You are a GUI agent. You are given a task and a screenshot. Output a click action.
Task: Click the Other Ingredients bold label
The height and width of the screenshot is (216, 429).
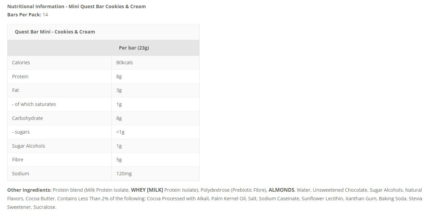[29, 190]
